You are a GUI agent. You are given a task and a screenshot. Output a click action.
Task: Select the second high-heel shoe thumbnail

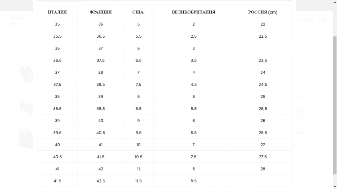pyautogui.click(x=26, y=109)
